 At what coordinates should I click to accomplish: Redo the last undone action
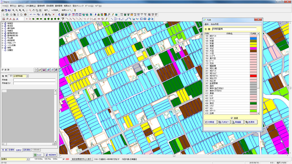(x=34, y=15)
